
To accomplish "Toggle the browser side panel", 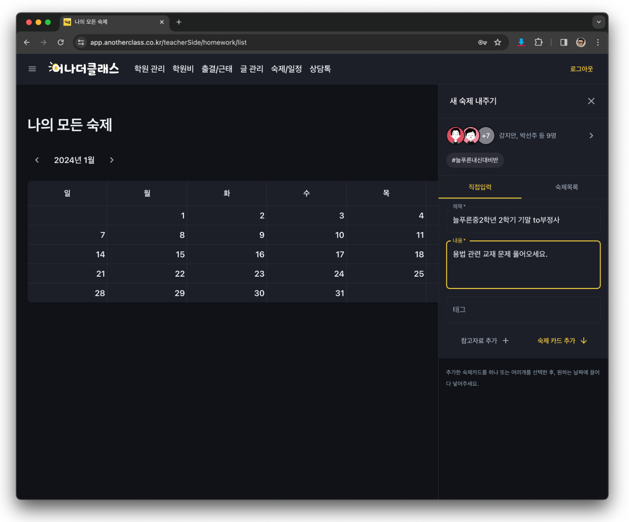I will click(x=564, y=43).
